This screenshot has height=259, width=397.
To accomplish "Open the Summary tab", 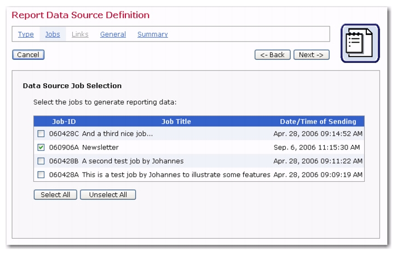I will (153, 34).
